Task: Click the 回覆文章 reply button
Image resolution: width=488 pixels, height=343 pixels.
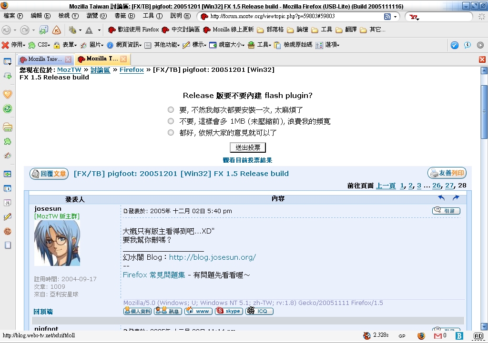Action: coord(49,174)
